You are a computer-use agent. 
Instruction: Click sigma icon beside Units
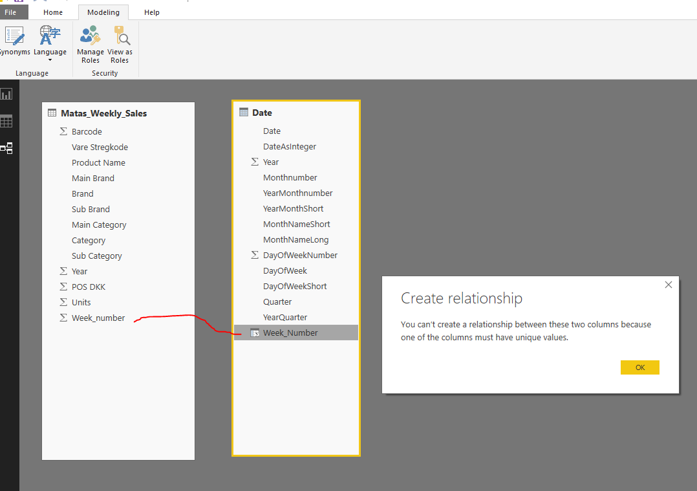[63, 302]
